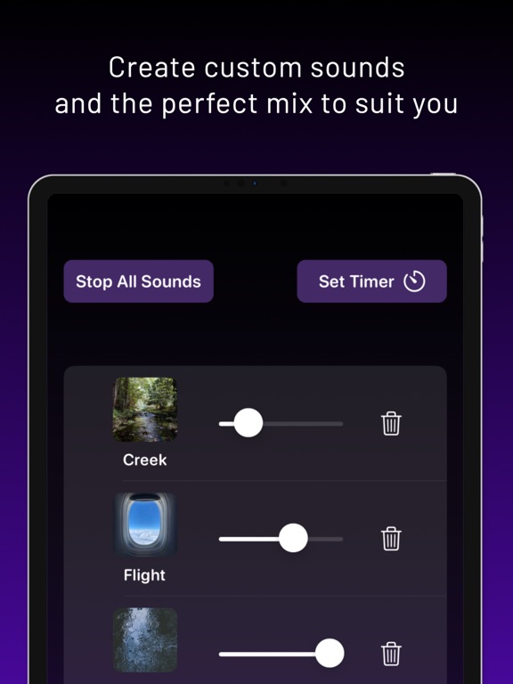This screenshot has height=684, width=513.
Task: Tap the Stop All Sounds button
Action: point(139,281)
